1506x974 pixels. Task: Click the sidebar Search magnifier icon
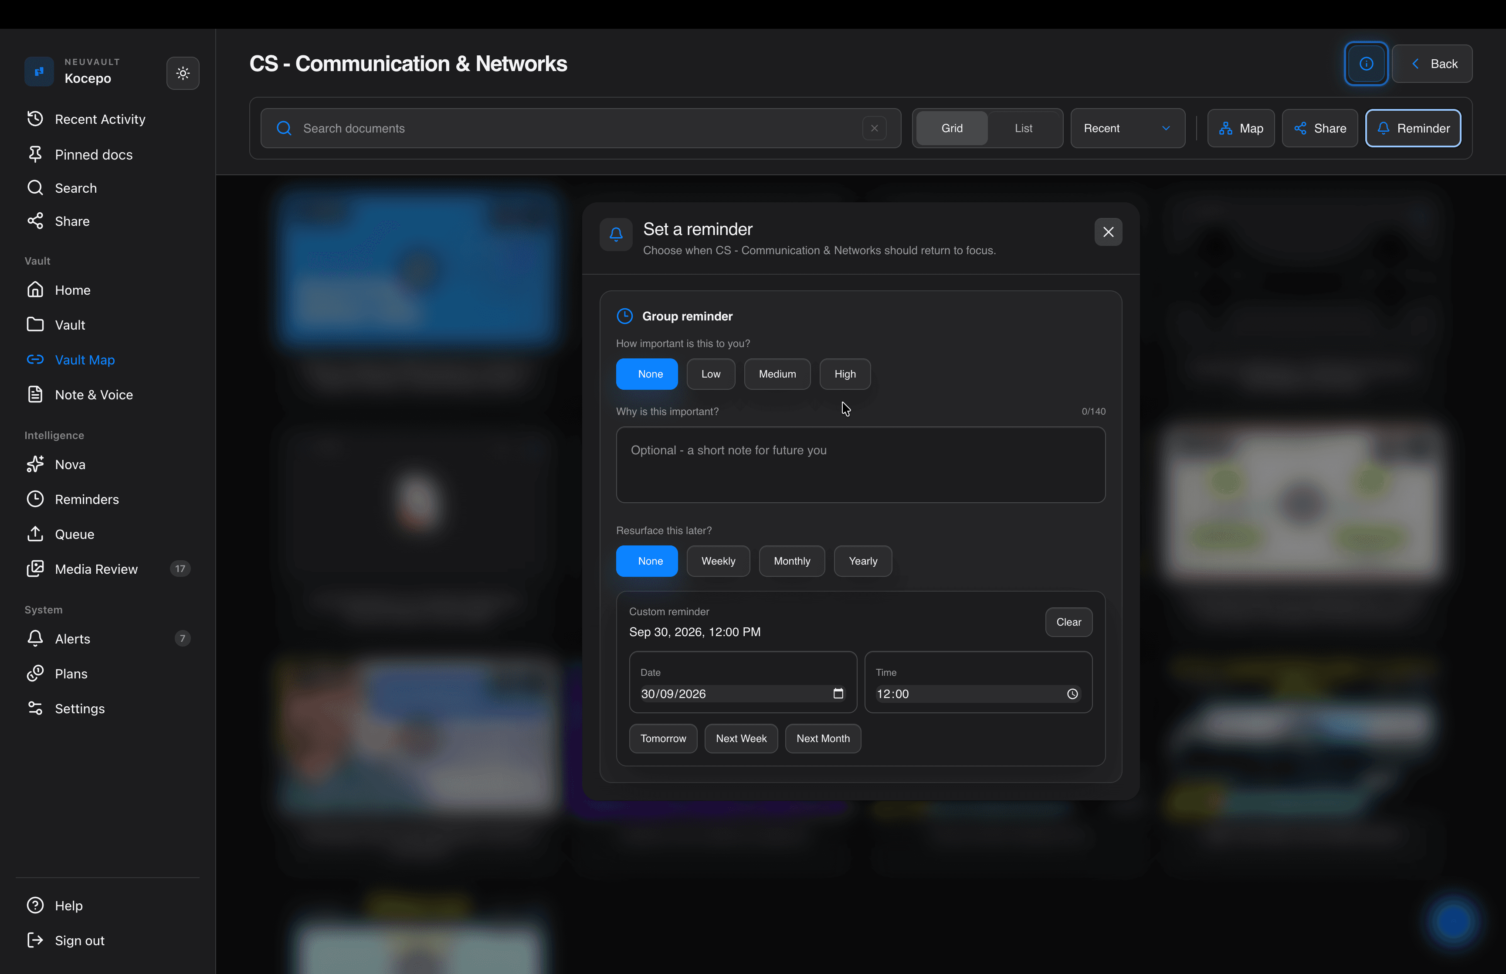(x=35, y=188)
